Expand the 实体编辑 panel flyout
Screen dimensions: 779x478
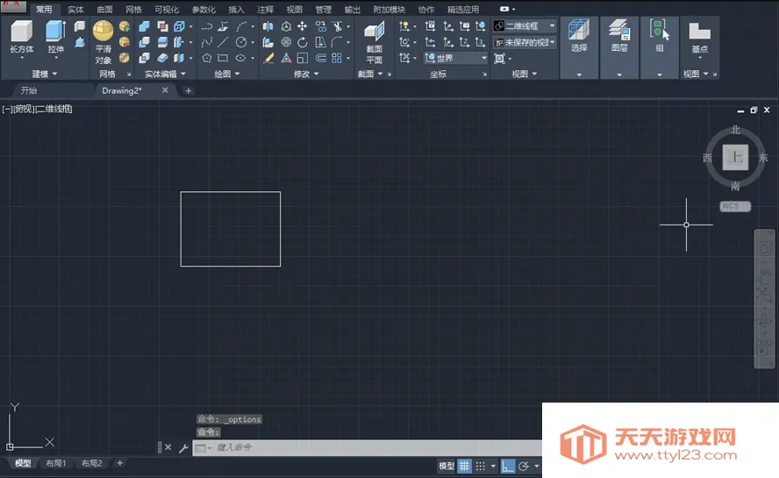(165, 74)
